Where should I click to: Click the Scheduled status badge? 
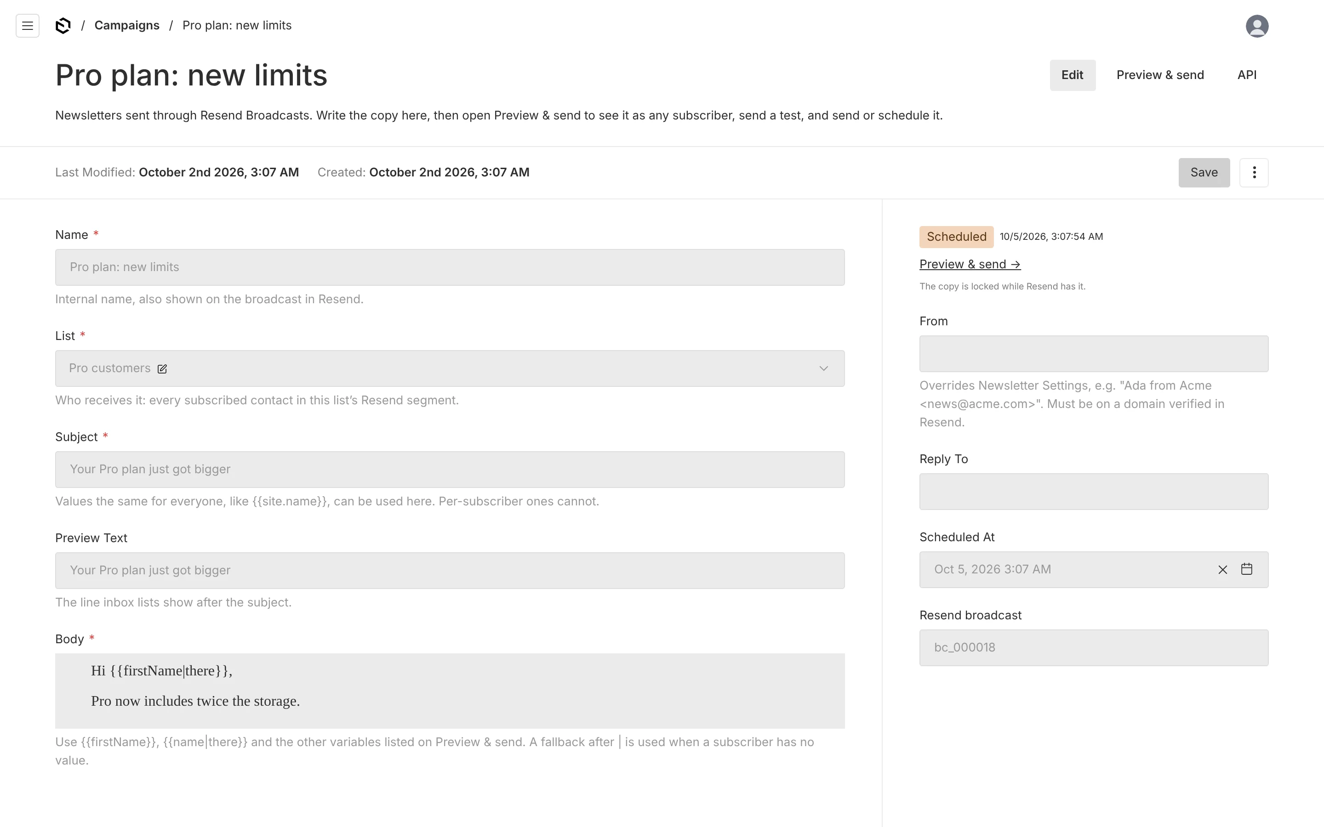click(x=956, y=237)
